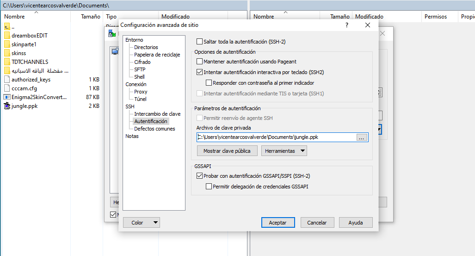Click the question mark help icon in title bar
475x256 pixels.
coord(347,25)
